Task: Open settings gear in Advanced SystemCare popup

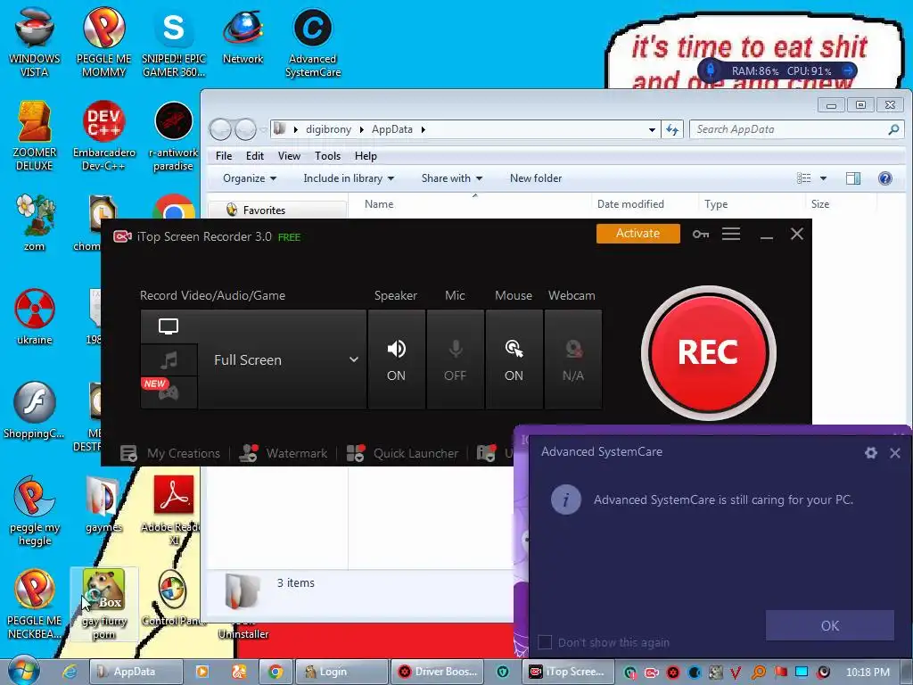Action: pos(870,452)
